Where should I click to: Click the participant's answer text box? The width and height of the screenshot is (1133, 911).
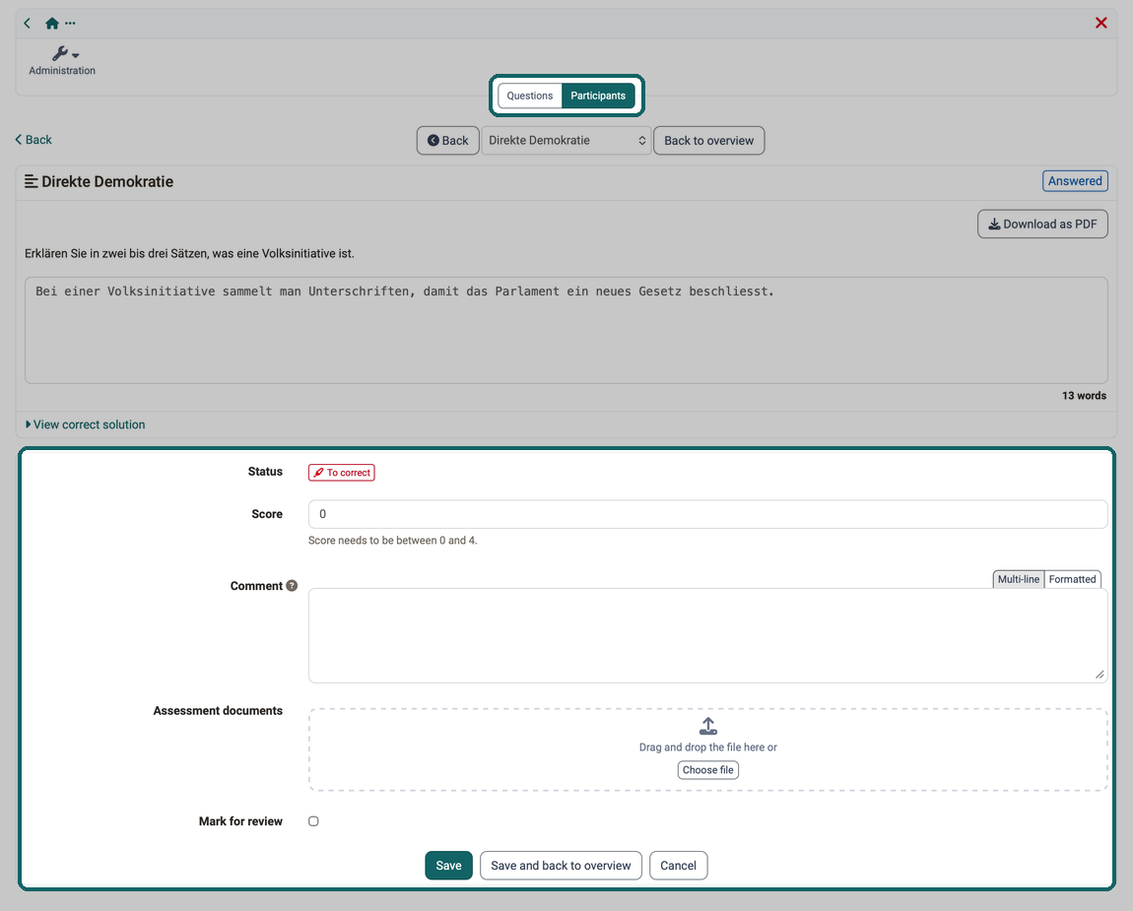pyautogui.click(x=566, y=330)
